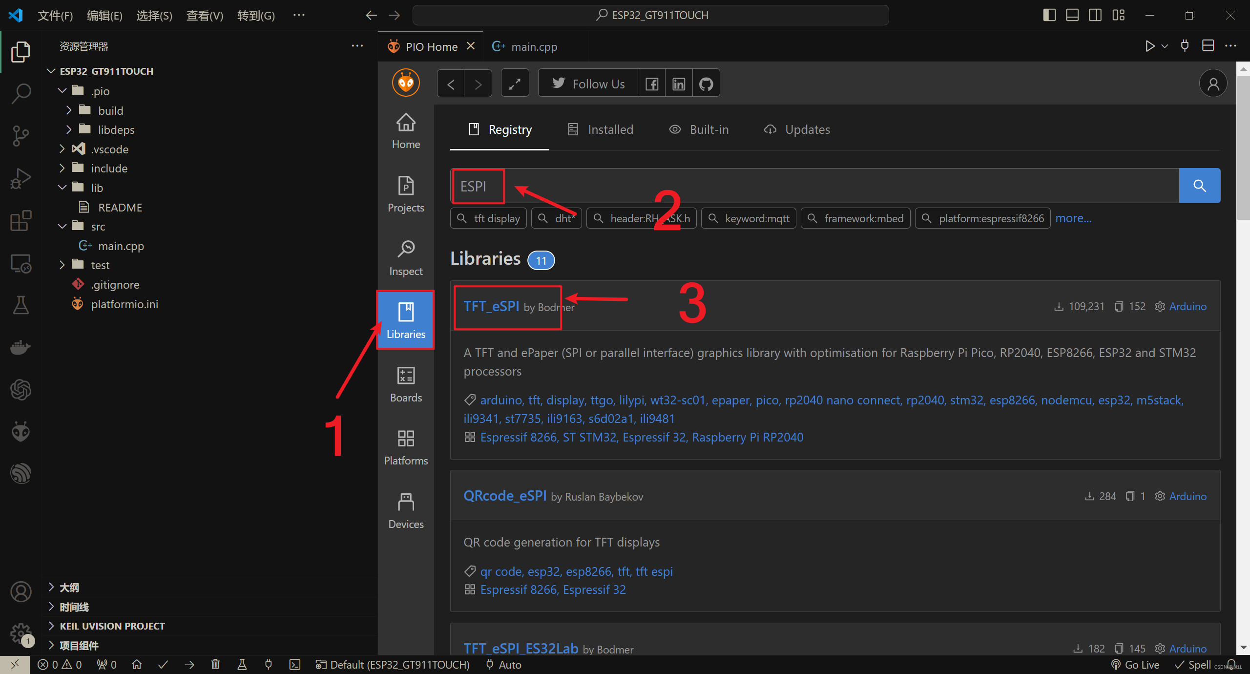Collapse the src folder

coord(98,226)
